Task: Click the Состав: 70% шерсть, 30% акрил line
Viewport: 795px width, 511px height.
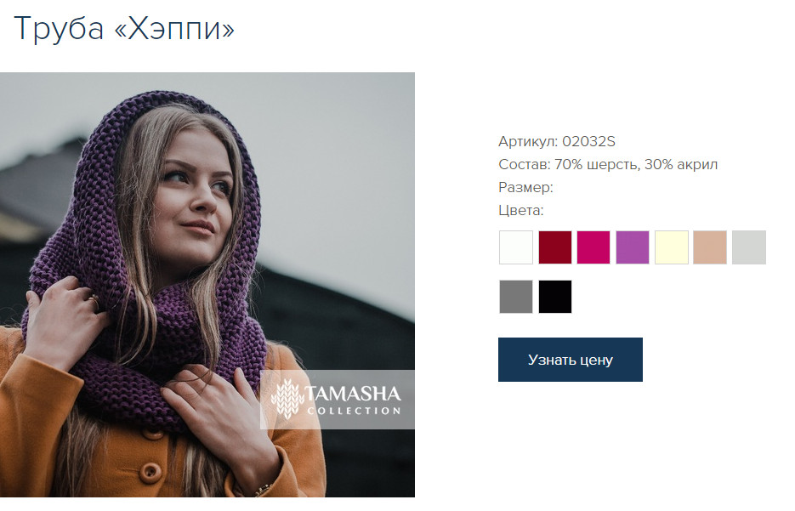Action: 608,164
